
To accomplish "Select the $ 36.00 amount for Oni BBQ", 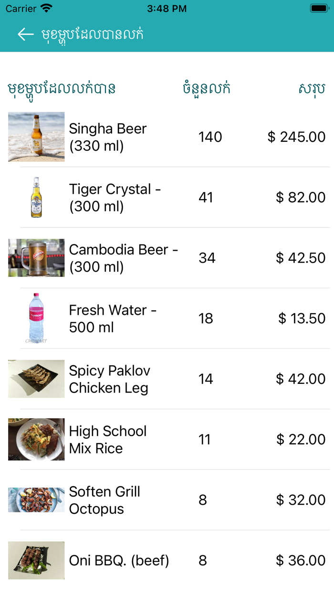I will 301,560.
